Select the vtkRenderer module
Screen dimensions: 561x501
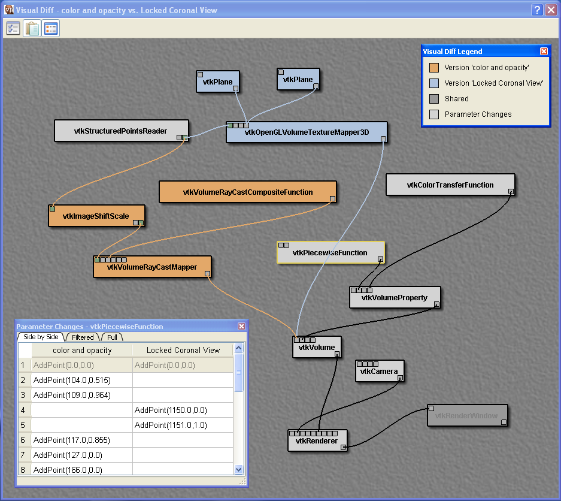[317, 440]
